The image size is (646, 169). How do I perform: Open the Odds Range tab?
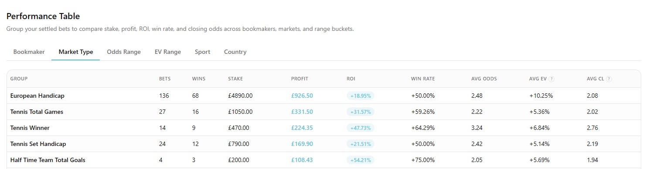(124, 52)
